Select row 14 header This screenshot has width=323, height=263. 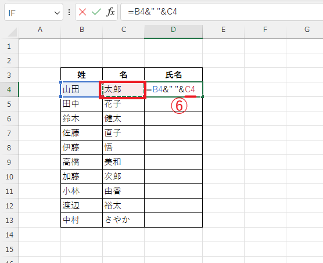[9, 235]
